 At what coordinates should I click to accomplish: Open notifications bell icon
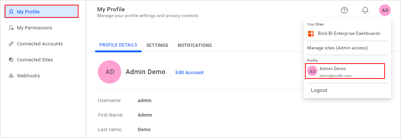(x=365, y=10)
